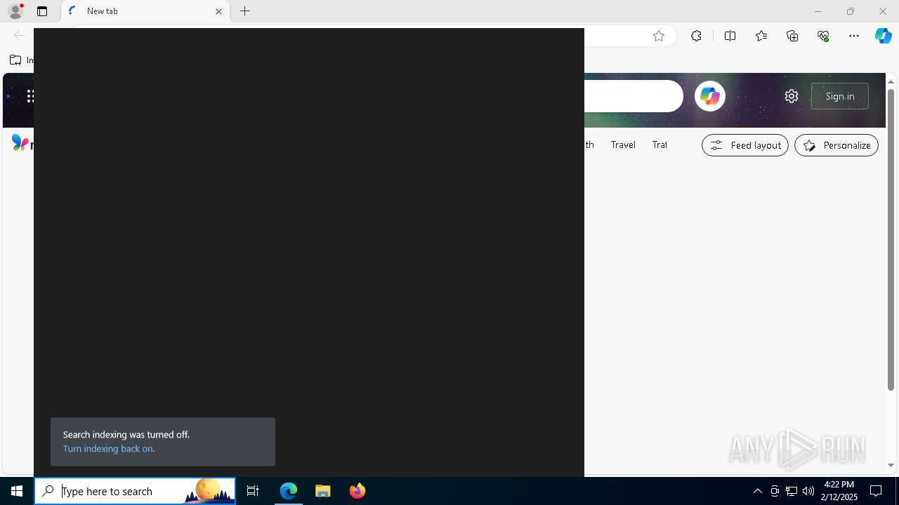The width and height of the screenshot is (899, 505).
Task: Click the Personalize button
Action: pos(836,145)
